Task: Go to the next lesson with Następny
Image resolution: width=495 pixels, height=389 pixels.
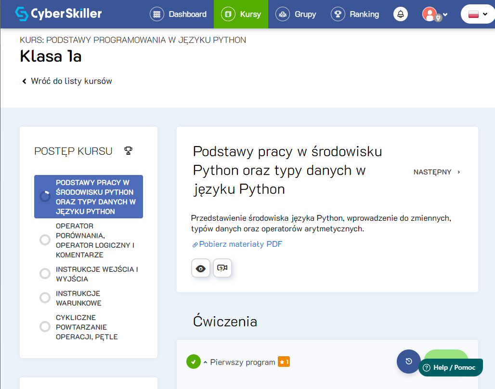Action: point(437,172)
